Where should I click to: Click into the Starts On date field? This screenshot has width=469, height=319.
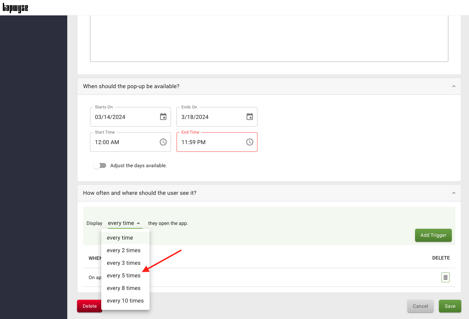click(124, 117)
